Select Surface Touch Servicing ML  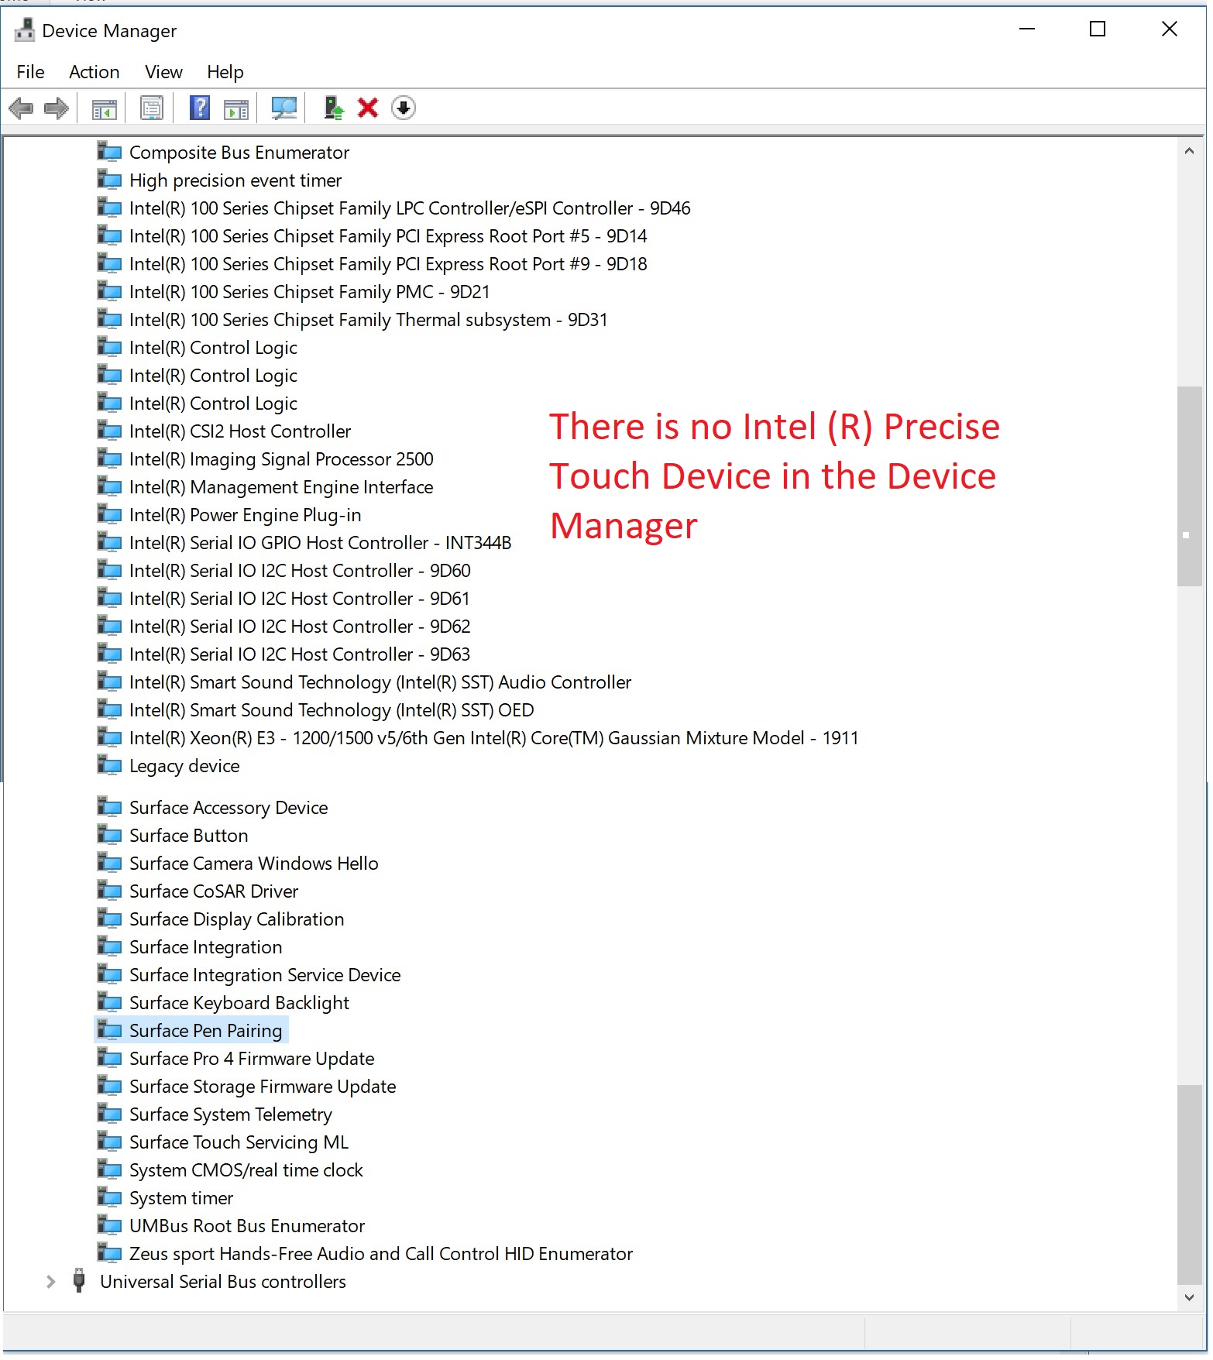[x=239, y=1142]
